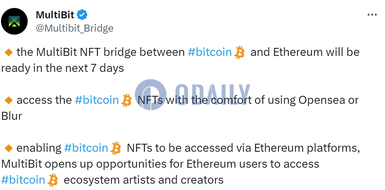The height and width of the screenshot is (190, 385).
Task: Click the #bitcoin hashtag before "ecosystem artists"
Action: click(23, 180)
